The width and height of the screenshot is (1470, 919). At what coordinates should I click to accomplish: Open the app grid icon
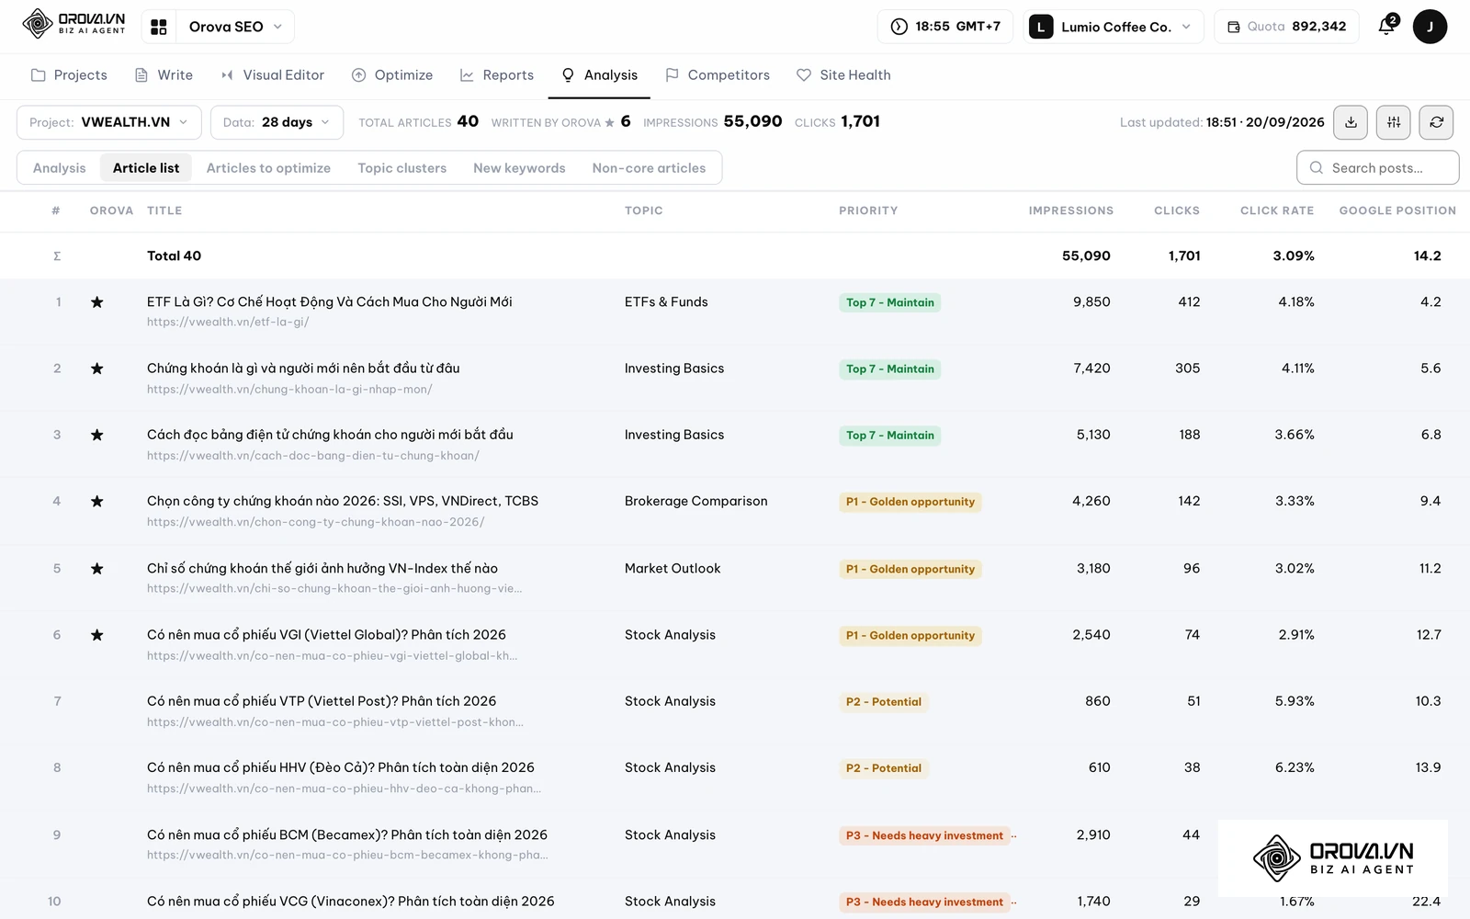coord(159,27)
